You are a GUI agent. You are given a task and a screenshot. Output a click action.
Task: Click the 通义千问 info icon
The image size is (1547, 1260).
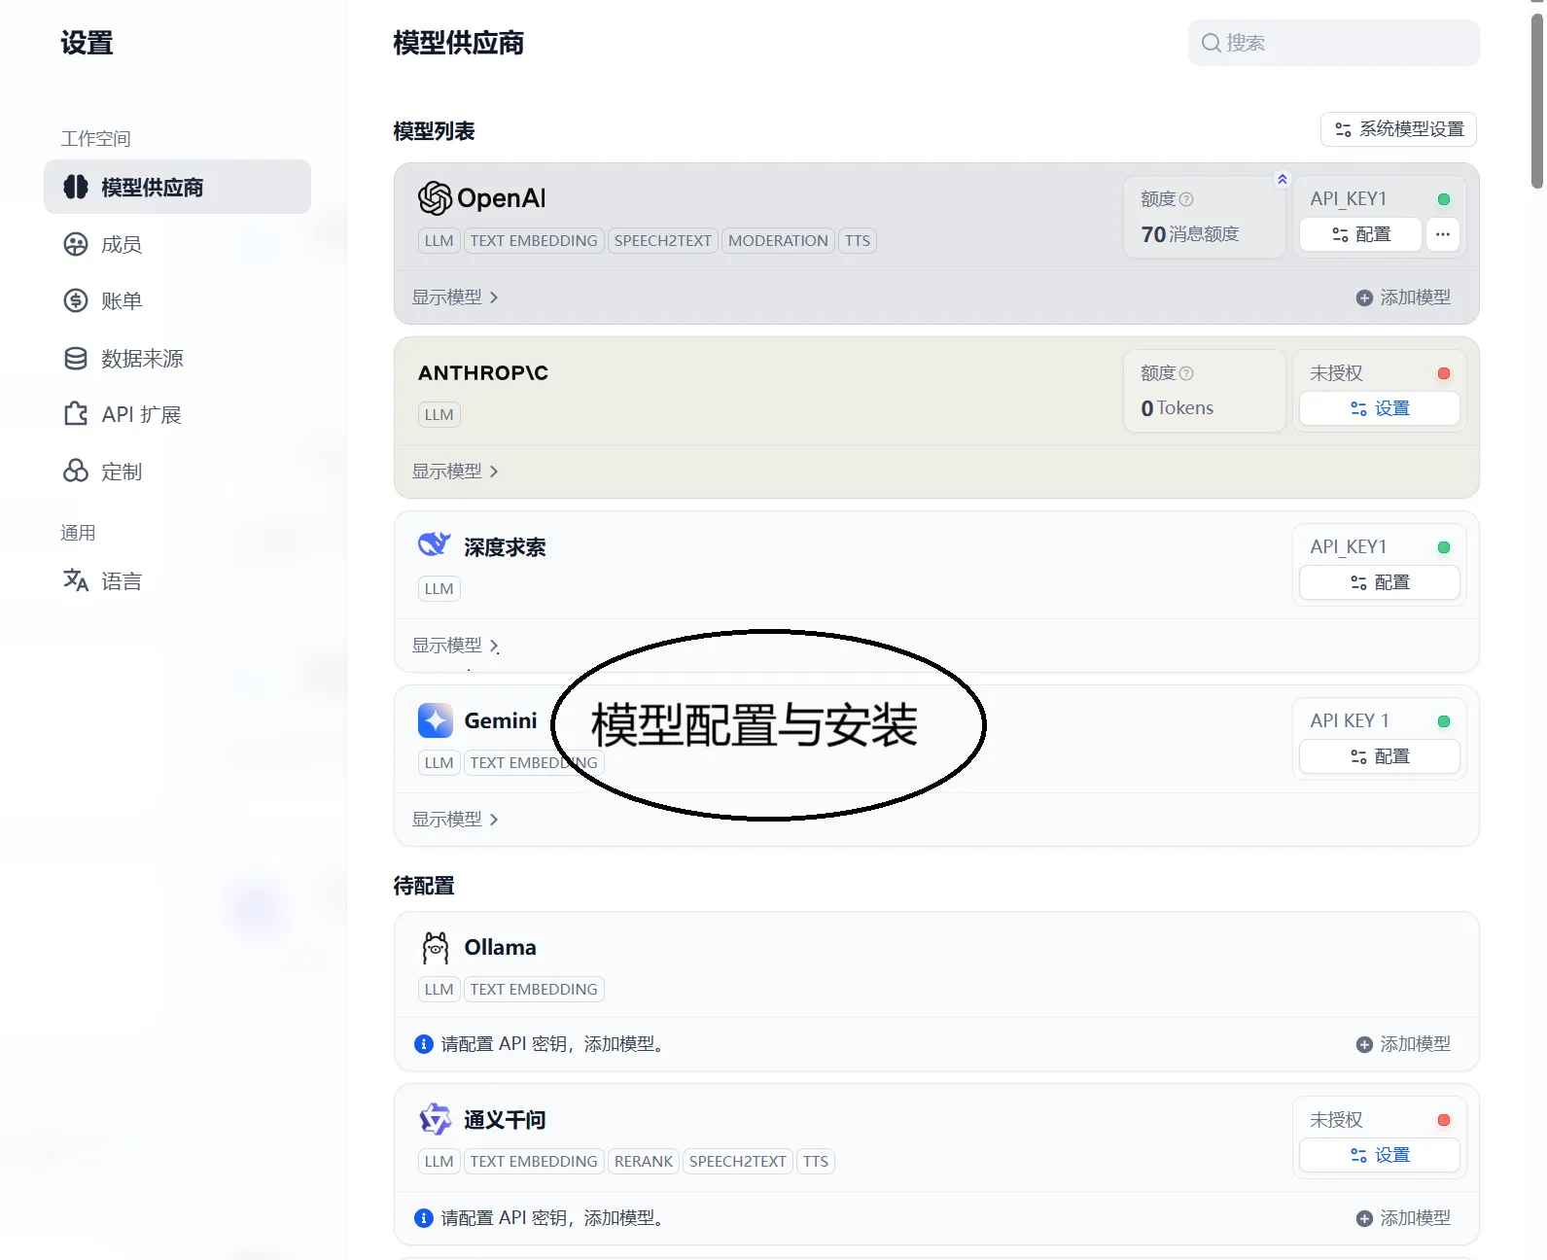(x=424, y=1218)
